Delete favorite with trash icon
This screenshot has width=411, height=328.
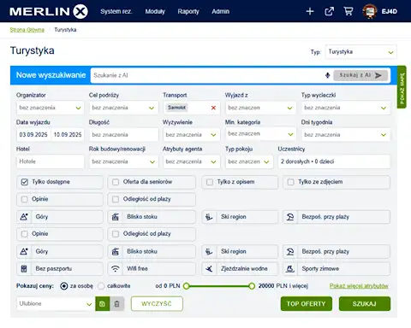click(x=117, y=304)
